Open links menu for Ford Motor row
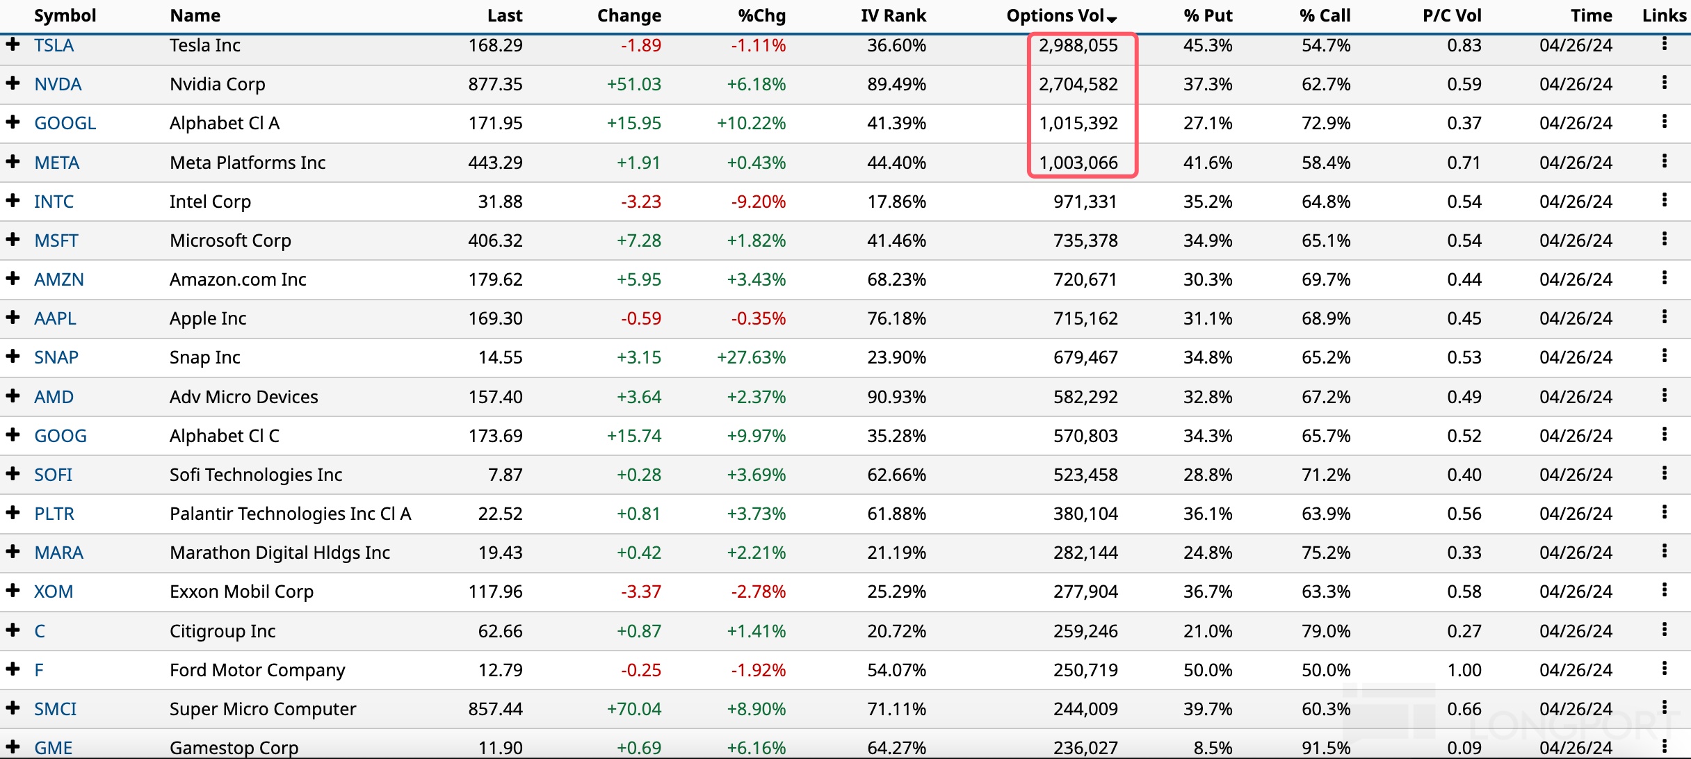1691x759 pixels. (x=1664, y=669)
